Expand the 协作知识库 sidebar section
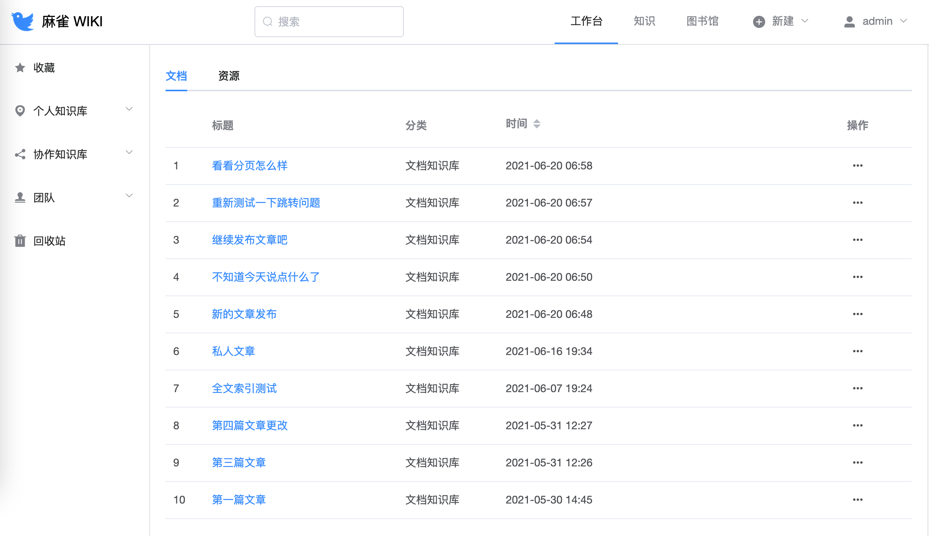The width and height of the screenshot is (929, 536). point(129,153)
